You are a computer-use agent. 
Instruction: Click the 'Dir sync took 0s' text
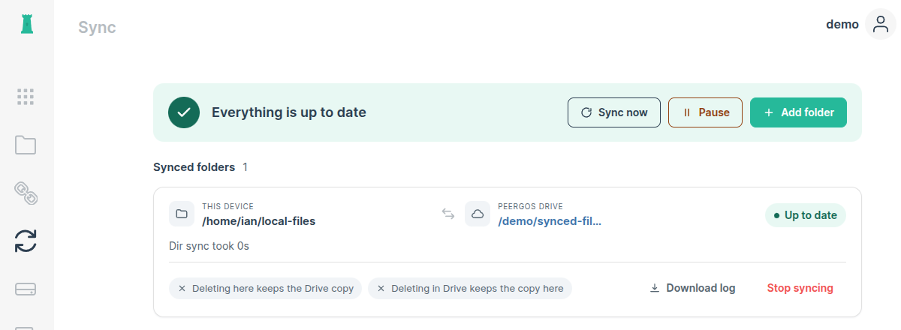click(x=209, y=245)
